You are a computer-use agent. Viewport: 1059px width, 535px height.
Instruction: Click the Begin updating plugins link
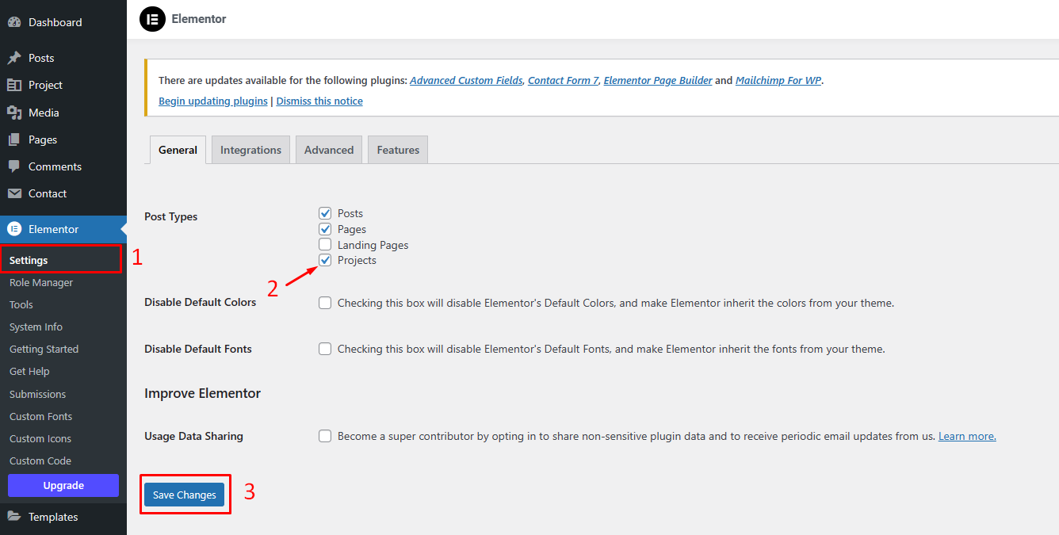213,101
